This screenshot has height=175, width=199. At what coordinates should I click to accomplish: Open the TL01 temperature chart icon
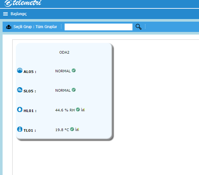click(x=77, y=129)
